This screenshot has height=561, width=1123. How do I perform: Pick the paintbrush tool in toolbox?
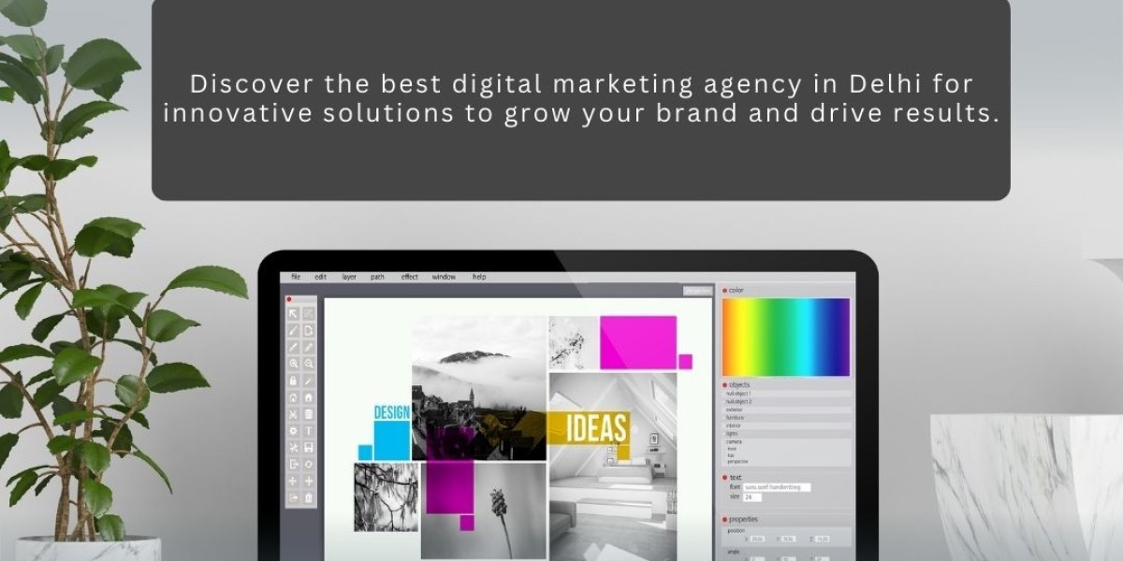point(293,329)
